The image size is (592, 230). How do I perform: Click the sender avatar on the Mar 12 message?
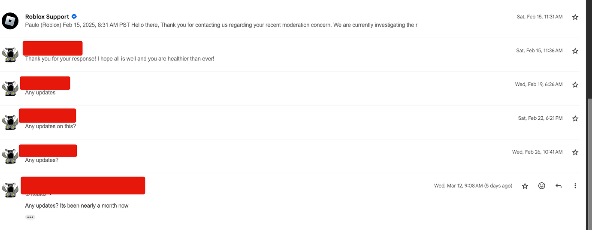click(x=10, y=189)
